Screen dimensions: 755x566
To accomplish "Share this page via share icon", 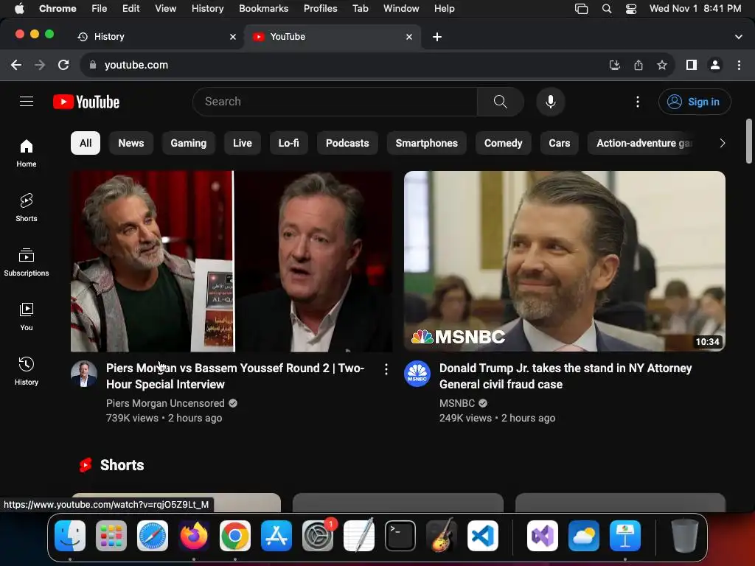I will click(x=639, y=65).
